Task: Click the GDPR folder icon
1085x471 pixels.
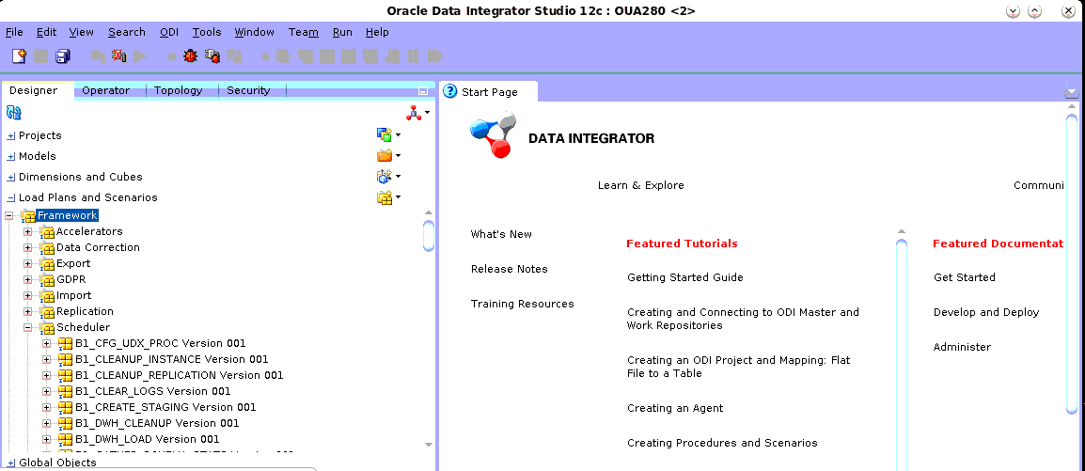Action: point(47,279)
